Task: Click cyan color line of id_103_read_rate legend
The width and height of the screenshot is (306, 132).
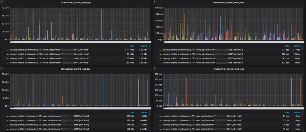Action: tap(8, 125)
